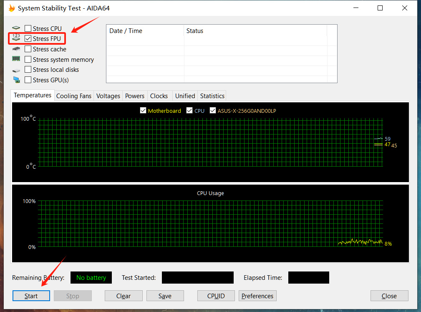Open the Statistics tab
This screenshot has width=421, height=312.
[x=212, y=96]
